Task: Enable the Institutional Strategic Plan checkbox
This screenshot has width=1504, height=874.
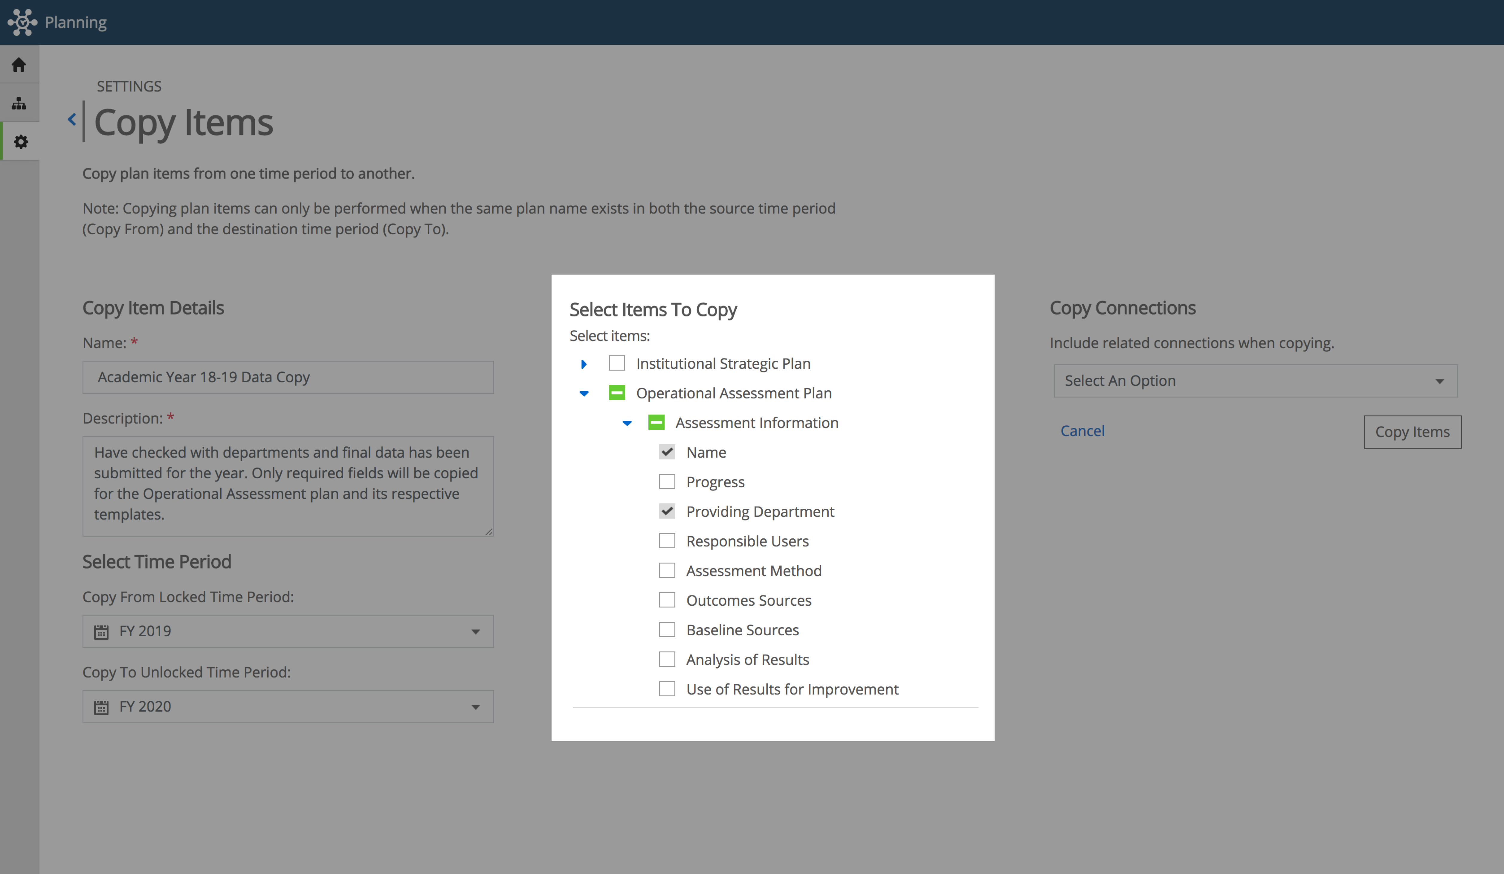Action: [x=616, y=363]
